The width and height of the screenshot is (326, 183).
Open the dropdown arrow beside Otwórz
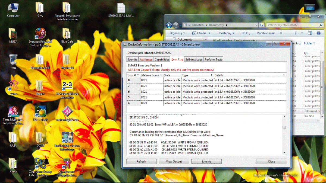point(209,33)
